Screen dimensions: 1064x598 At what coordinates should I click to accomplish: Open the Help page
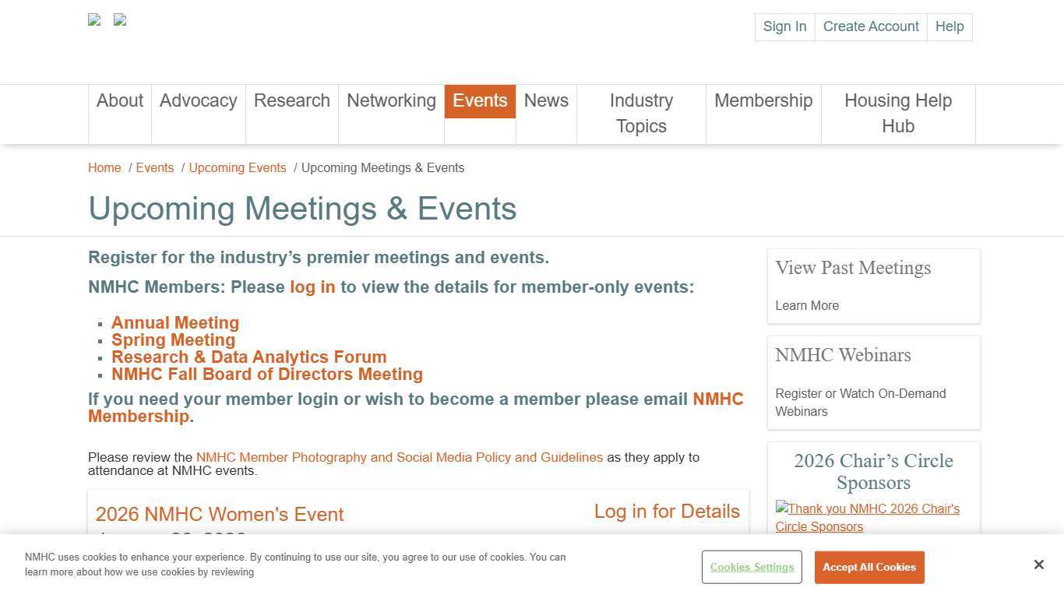949,26
